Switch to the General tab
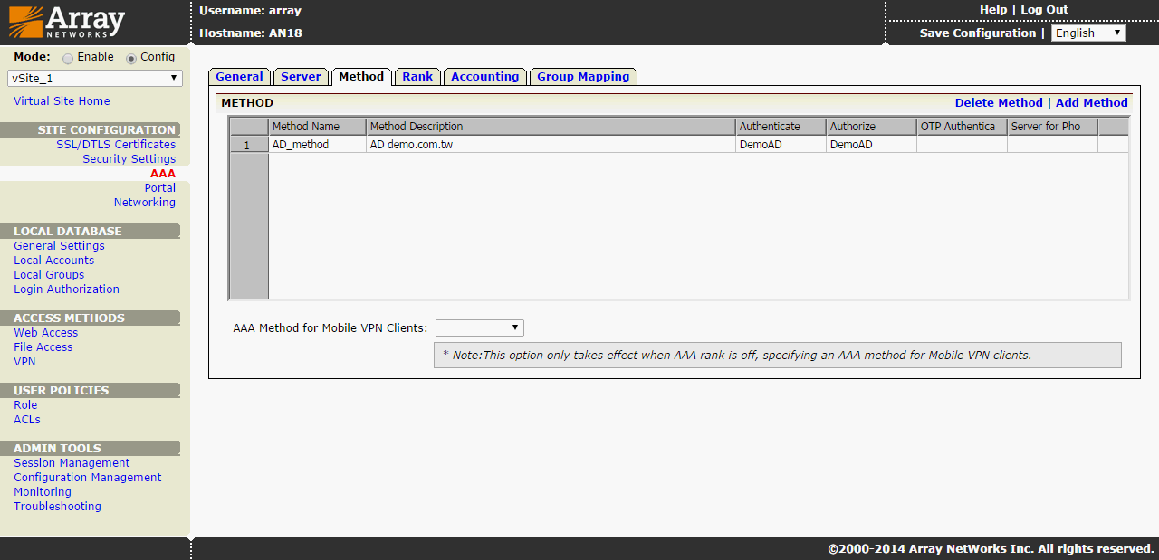Screen dimensions: 1159x560 [x=239, y=77]
